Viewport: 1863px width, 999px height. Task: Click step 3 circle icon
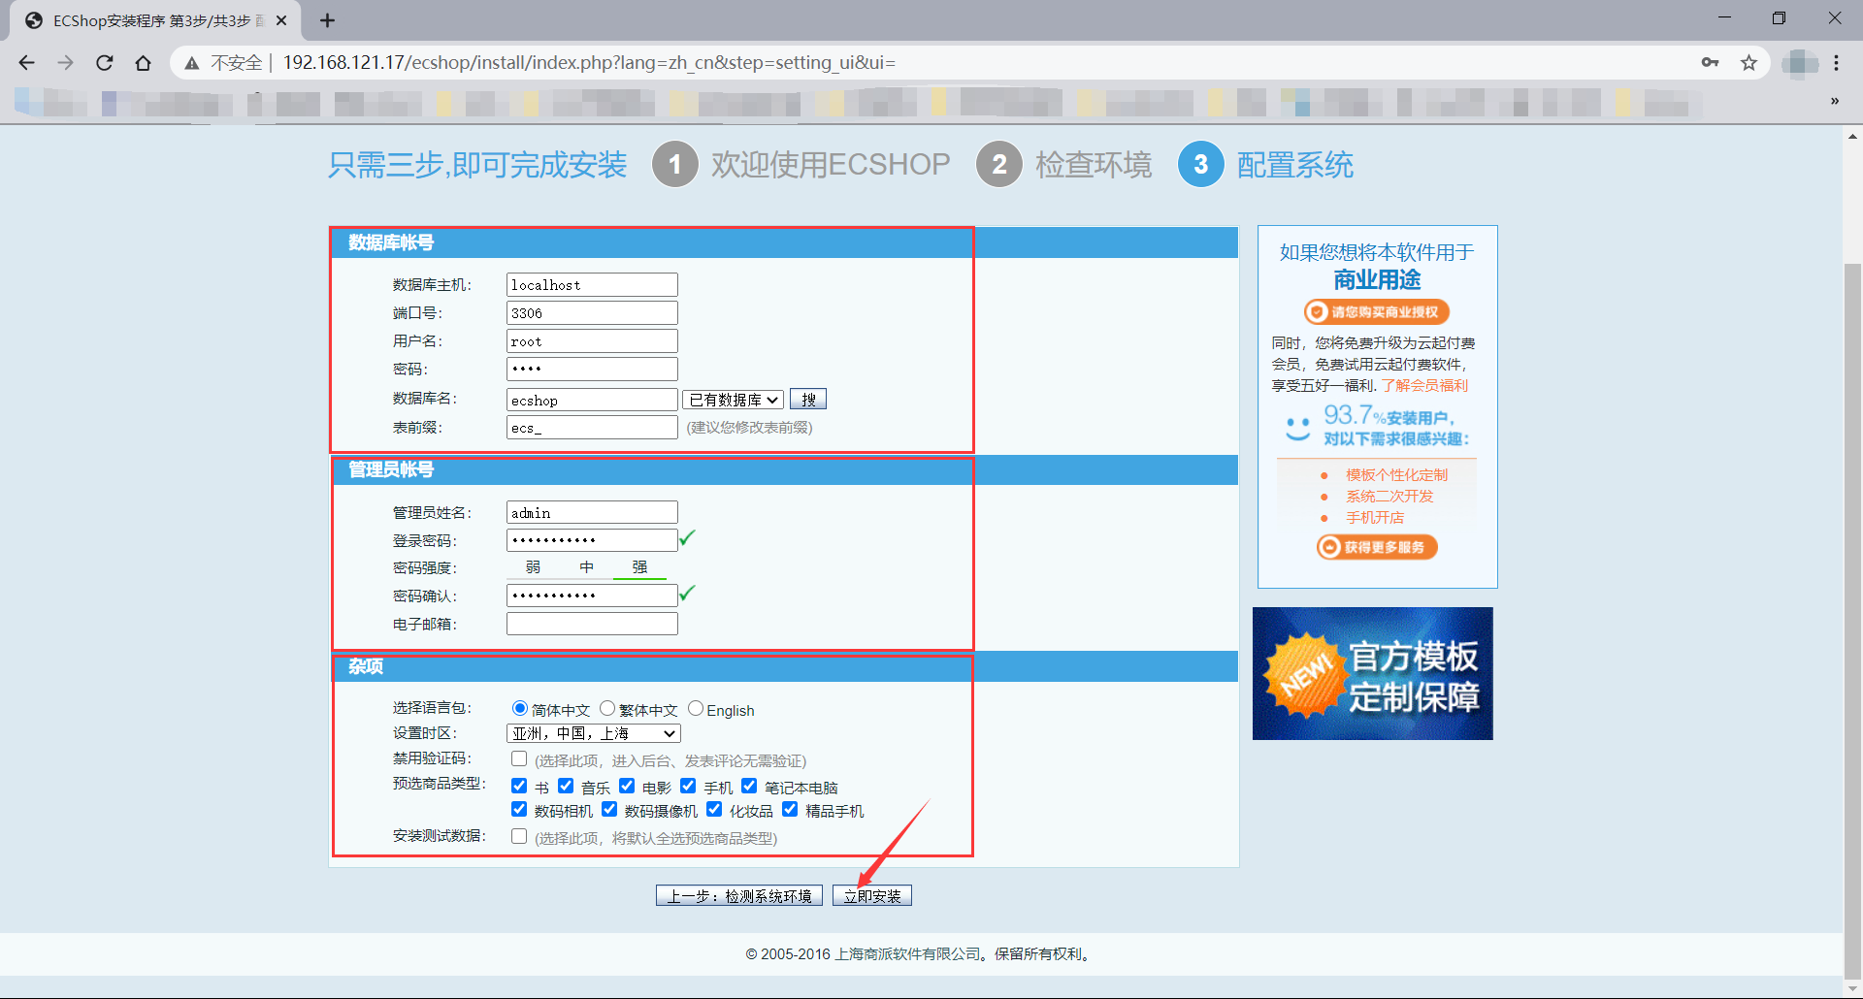point(1201,164)
